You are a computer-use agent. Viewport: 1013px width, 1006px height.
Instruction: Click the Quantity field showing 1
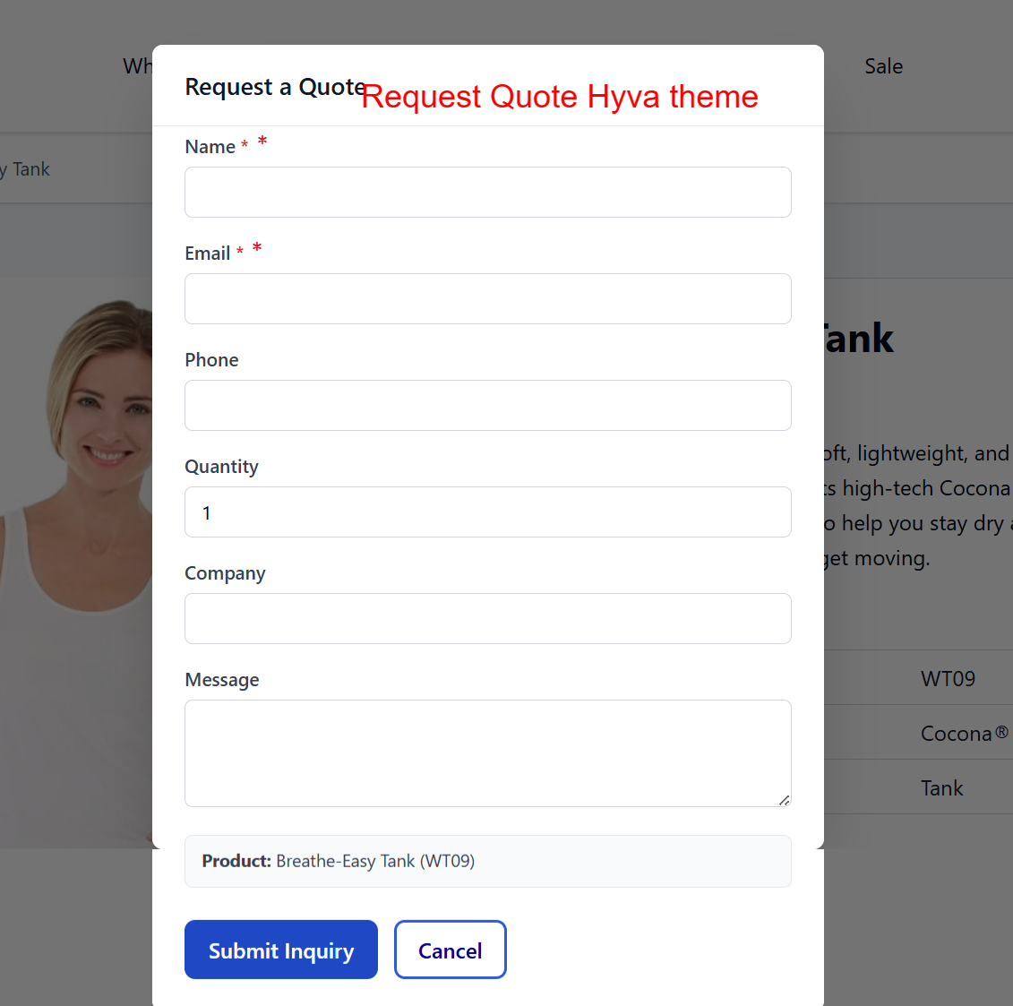coord(487,512)
